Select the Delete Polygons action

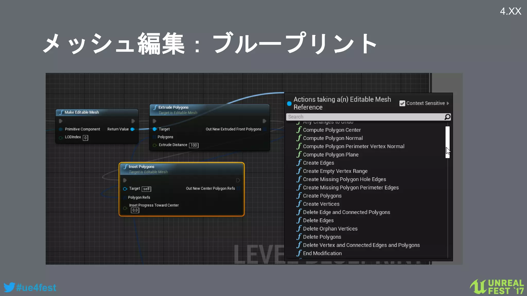point(322,237)
